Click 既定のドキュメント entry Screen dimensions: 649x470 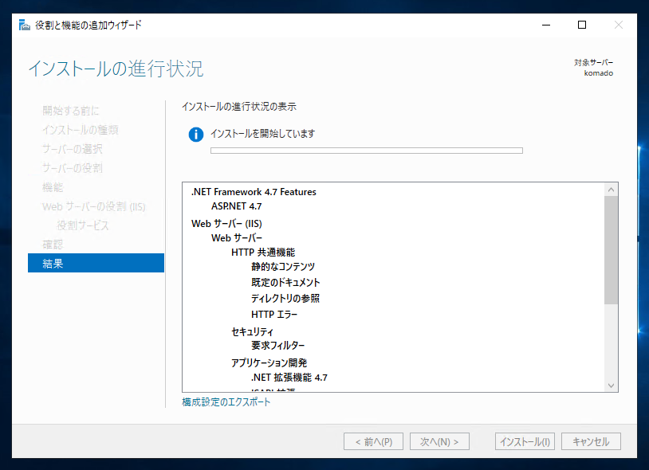point(285,282)
